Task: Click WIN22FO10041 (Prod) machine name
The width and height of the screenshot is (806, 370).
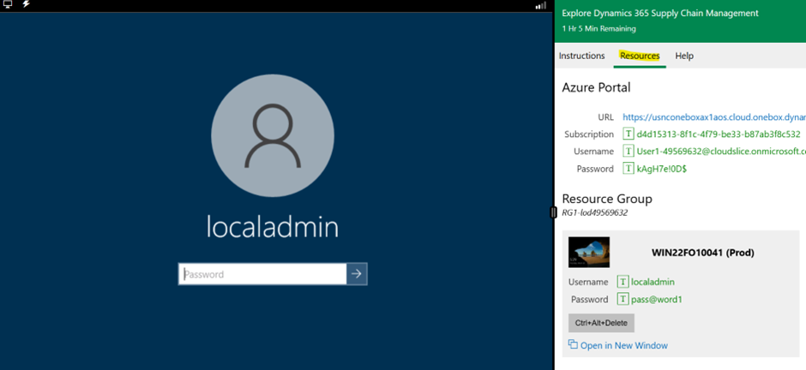Action: pyautogui.click(x=703, y=253)
